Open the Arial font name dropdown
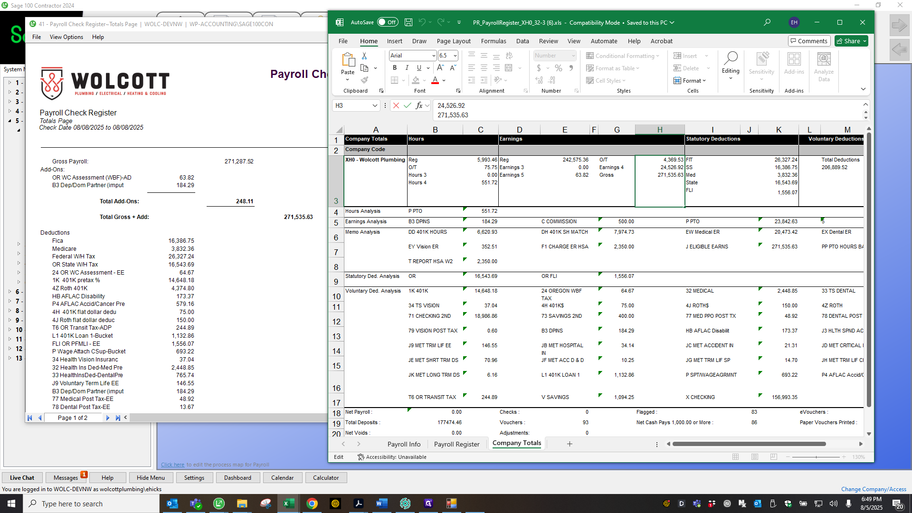The width and height of the screenshot is (912, 513). tap(434, 56)
